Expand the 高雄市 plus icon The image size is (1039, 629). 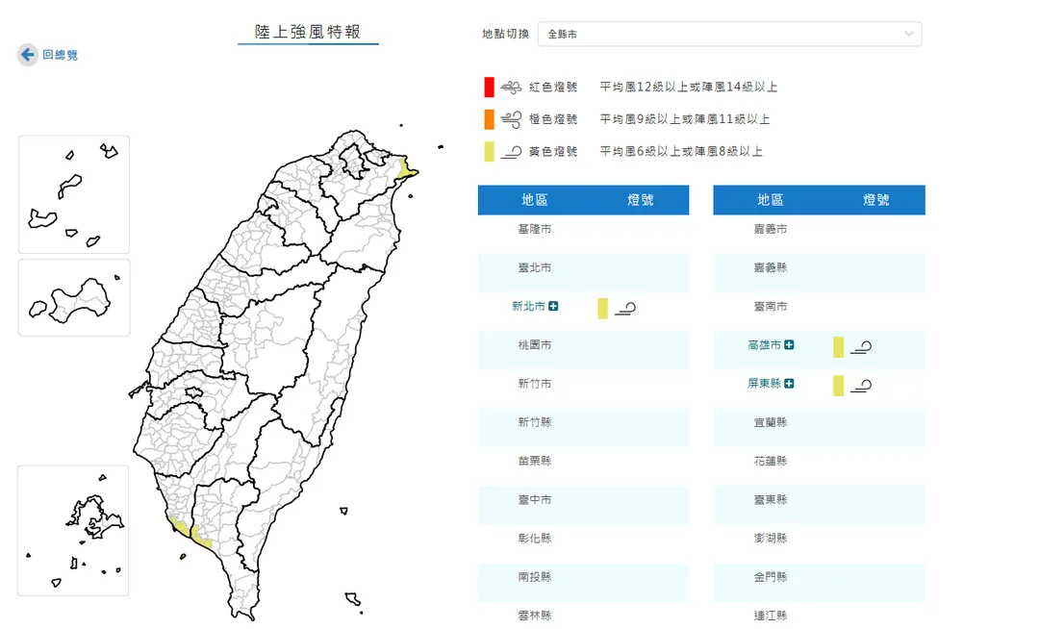click(x=789, y=345)
